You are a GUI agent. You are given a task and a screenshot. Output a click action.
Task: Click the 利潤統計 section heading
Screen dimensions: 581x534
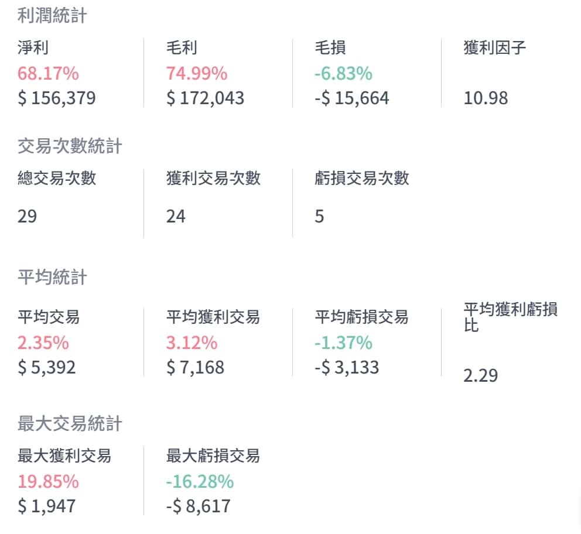[x=52, y=16]
